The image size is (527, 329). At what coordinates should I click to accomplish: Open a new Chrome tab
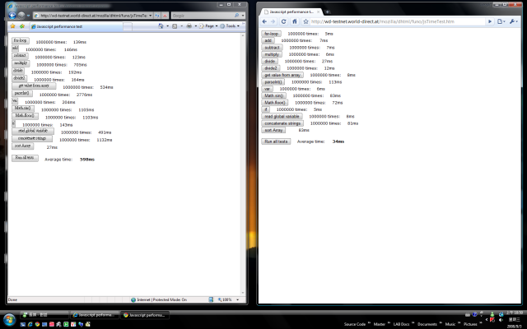(327, 12)
